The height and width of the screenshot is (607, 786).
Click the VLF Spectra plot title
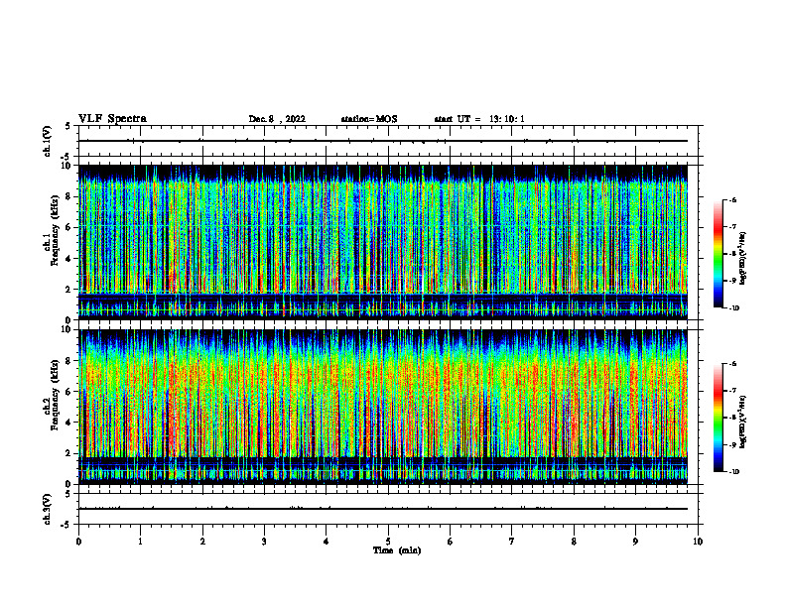tap(112, 119)
